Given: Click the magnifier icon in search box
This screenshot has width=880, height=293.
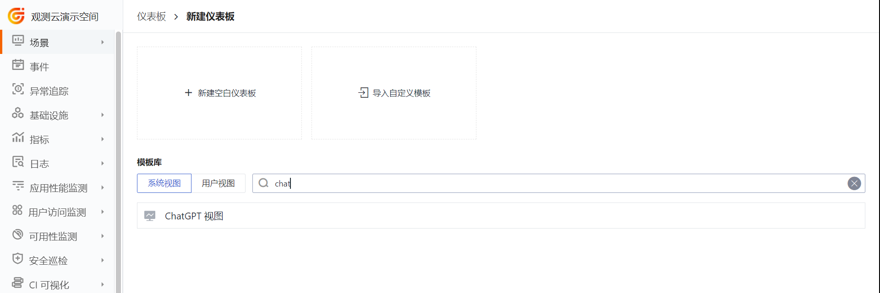Looking at the screenshot, I should (x=263, y=183).
